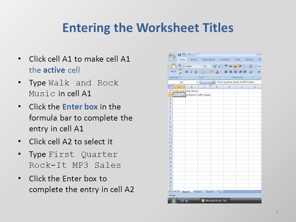296x222 pixels.
Task: Open the Formulas ribbon tab
Action: [225, 60]
